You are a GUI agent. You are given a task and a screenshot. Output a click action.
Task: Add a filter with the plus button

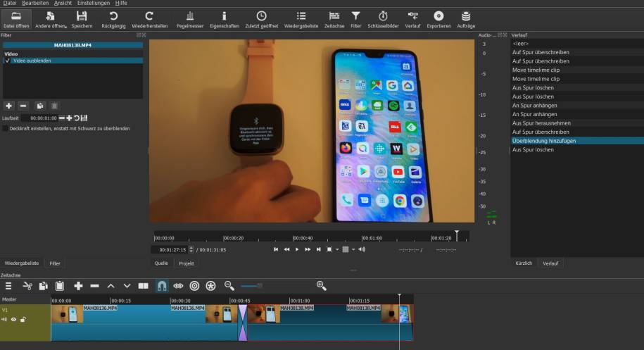pyautogui.click(x=8, y=106)
